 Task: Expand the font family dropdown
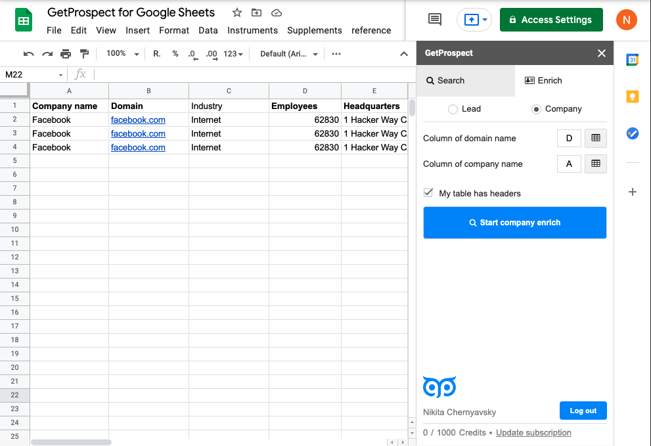tap(289, 54)
